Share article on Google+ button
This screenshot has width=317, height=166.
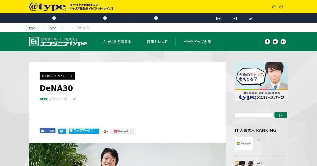pyautogui.click(x=106, y=131)
